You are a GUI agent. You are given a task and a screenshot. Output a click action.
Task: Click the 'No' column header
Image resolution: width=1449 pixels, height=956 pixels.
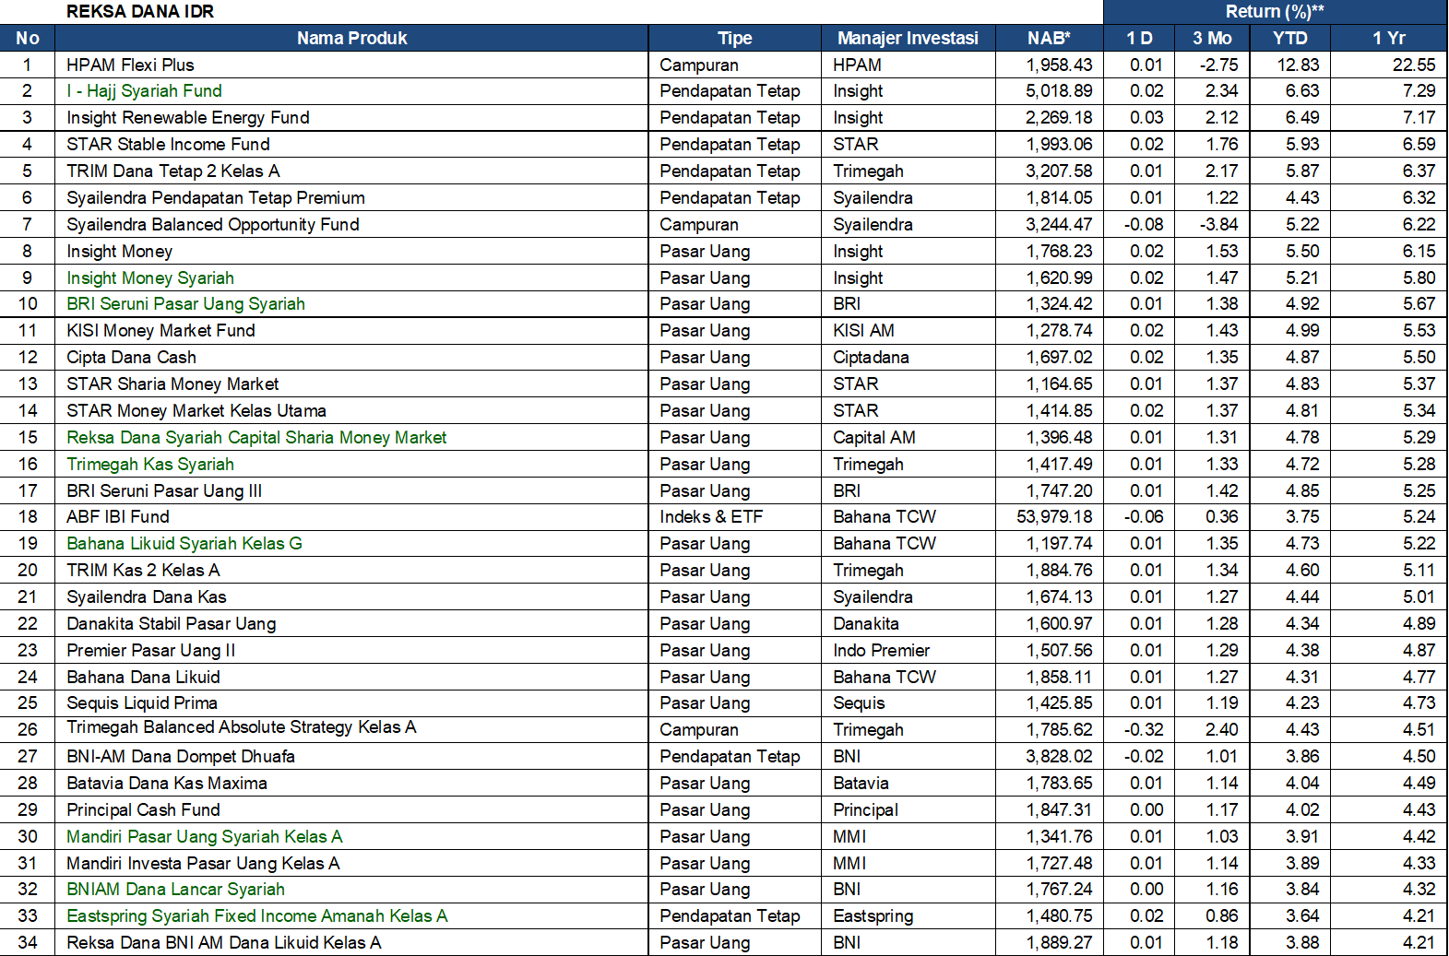click(28, 38)
